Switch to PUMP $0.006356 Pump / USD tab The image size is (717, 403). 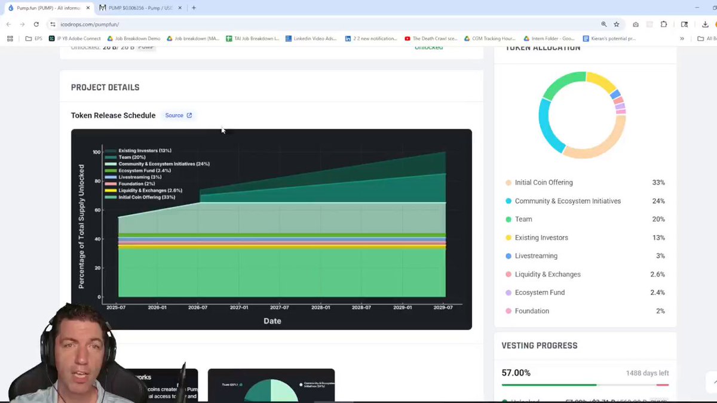(x=142, y=8)
